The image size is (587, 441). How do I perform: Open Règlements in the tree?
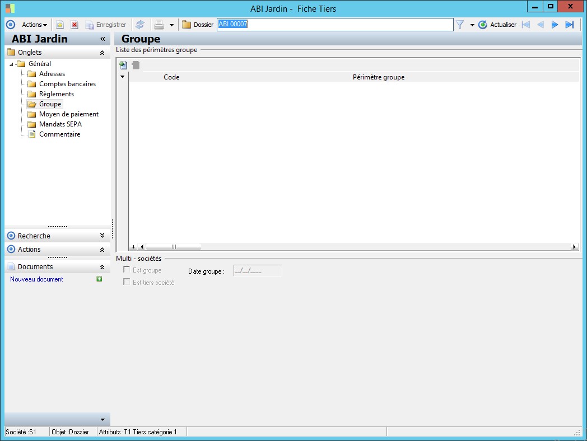(57, 94)
